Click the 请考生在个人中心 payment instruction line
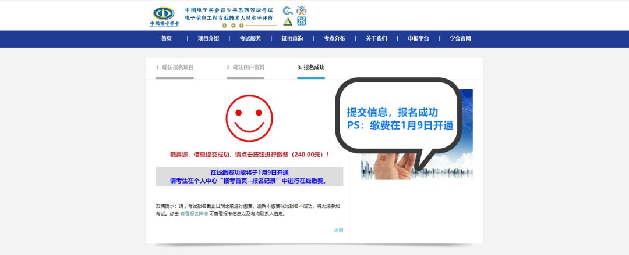This screenshot has width=629, height=255. click(249, 181)
